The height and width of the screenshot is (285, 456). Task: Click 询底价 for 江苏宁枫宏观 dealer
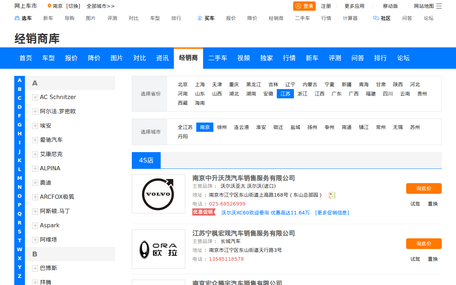tap(424, 244)
